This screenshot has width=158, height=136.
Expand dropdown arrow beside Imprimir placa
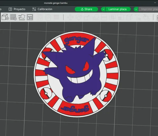click(136, 9)
